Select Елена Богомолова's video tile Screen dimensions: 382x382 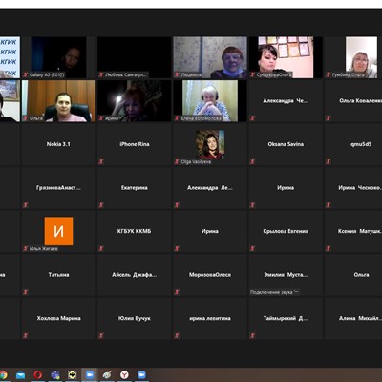pos(210,101)
